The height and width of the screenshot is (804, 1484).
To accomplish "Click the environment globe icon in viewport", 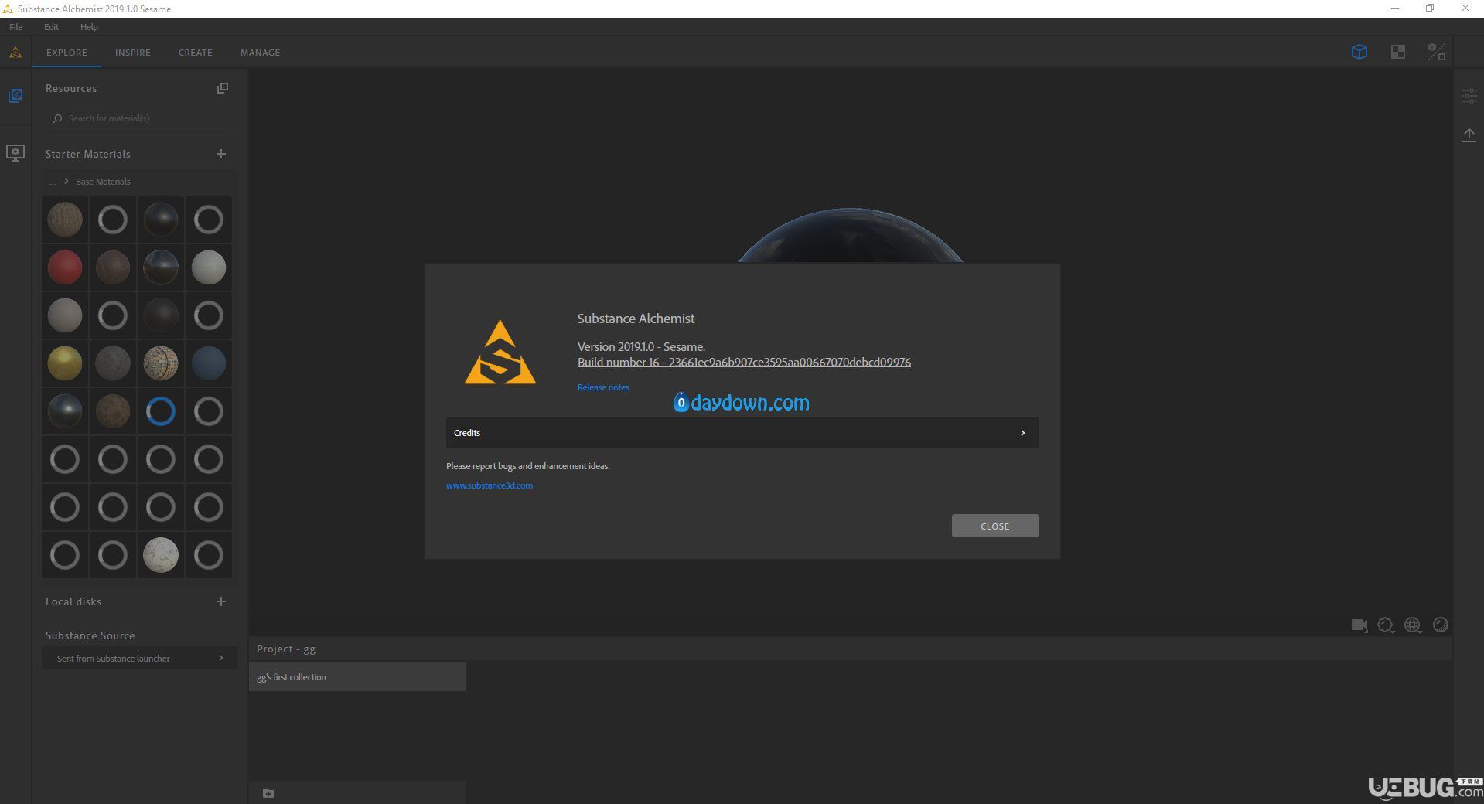I will pyautogui.click(x=1413, y=625).
